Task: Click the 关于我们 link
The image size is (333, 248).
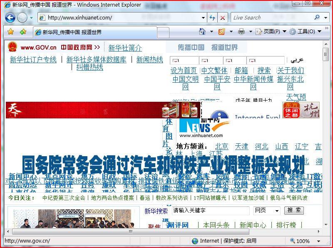Action: coord(291,70)
